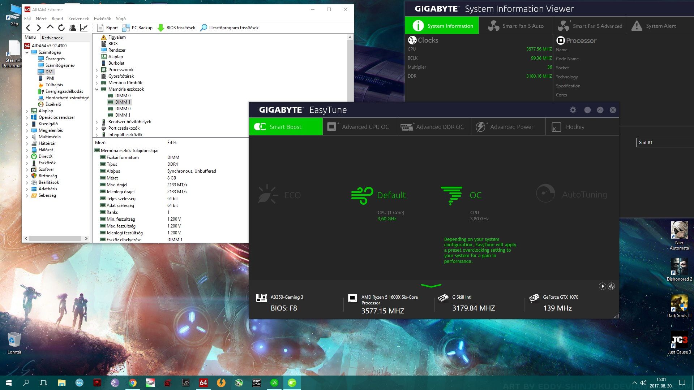The image size is (694, 390).
Task: Switch to Advanced CPU OC tab
Action: click(x=360, y=127)
